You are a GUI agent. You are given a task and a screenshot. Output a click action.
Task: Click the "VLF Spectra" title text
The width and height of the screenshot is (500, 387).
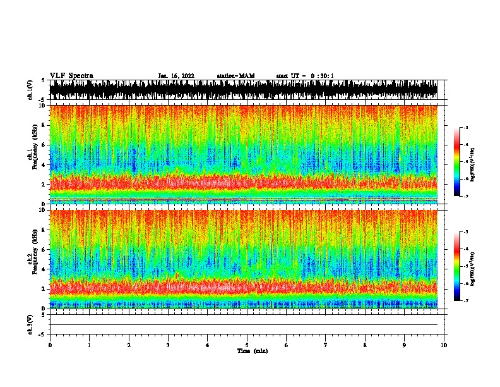pos(71,75)
